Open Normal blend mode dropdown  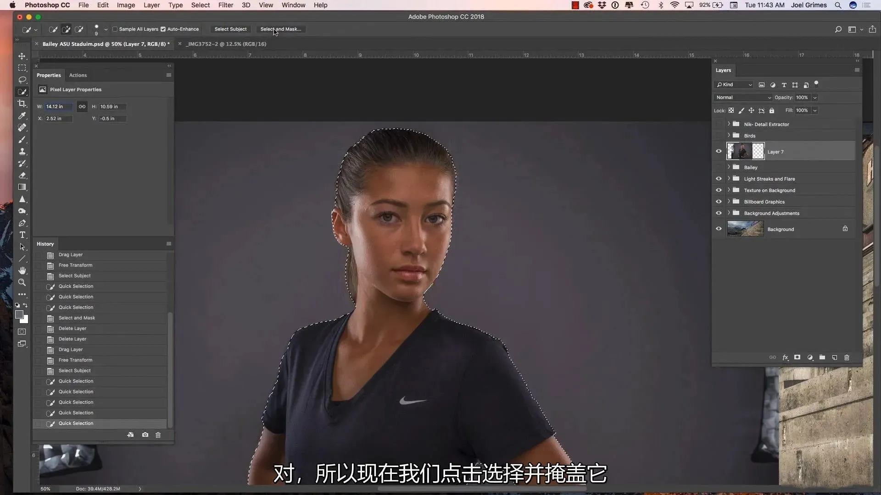coord(743,98)
